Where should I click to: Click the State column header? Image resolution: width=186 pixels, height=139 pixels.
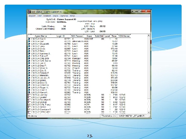pos(89,36)
